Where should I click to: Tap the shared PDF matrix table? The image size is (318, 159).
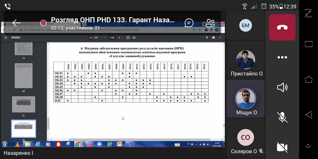[x=131, y=82]
